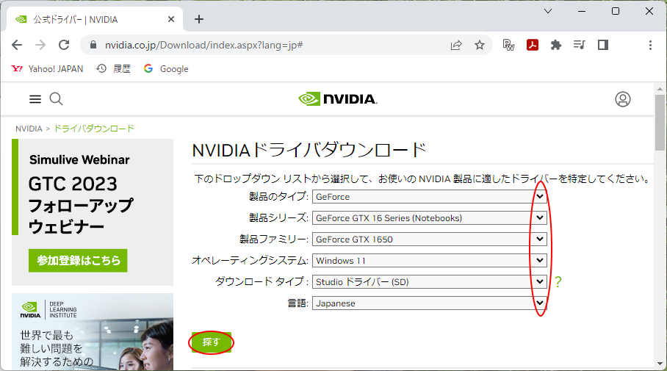Expand the オペレーティングシステム Windows 11 dropdown
The width and height of the screenshot is (667, 371).
pos(429,260)
